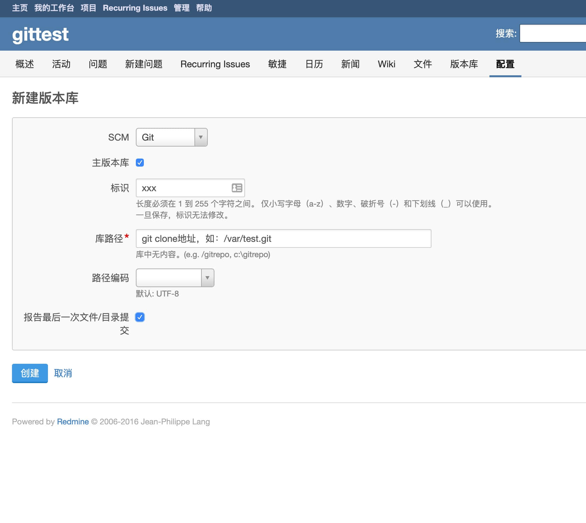586x523 pixels.
Task: Click inside the 搜索 search box
Action: pyautogui.click(x=553, y=33)
